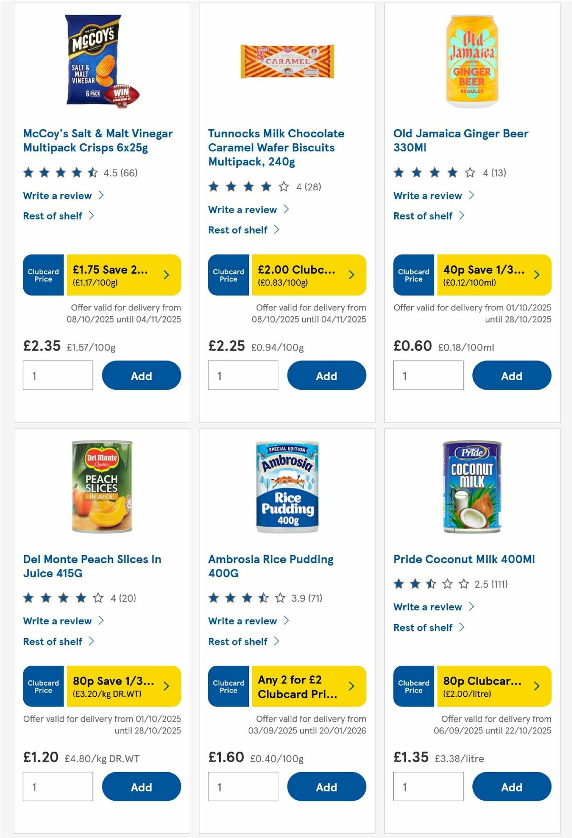Add Pride Coconut Milk to basket
This screenshot has height=838, width=572.
(511, 786)
